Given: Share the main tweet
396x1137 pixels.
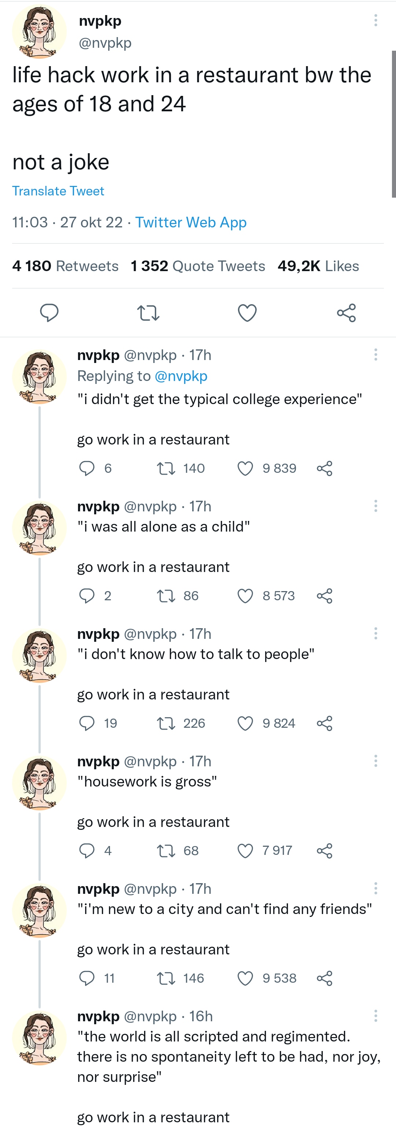Looking at the screenshot, I should click(x=346, y=313).
